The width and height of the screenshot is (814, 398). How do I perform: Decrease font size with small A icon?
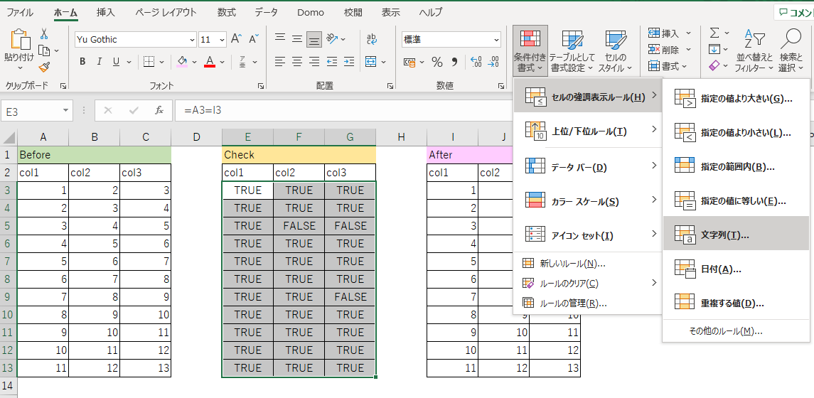(254, 39)
